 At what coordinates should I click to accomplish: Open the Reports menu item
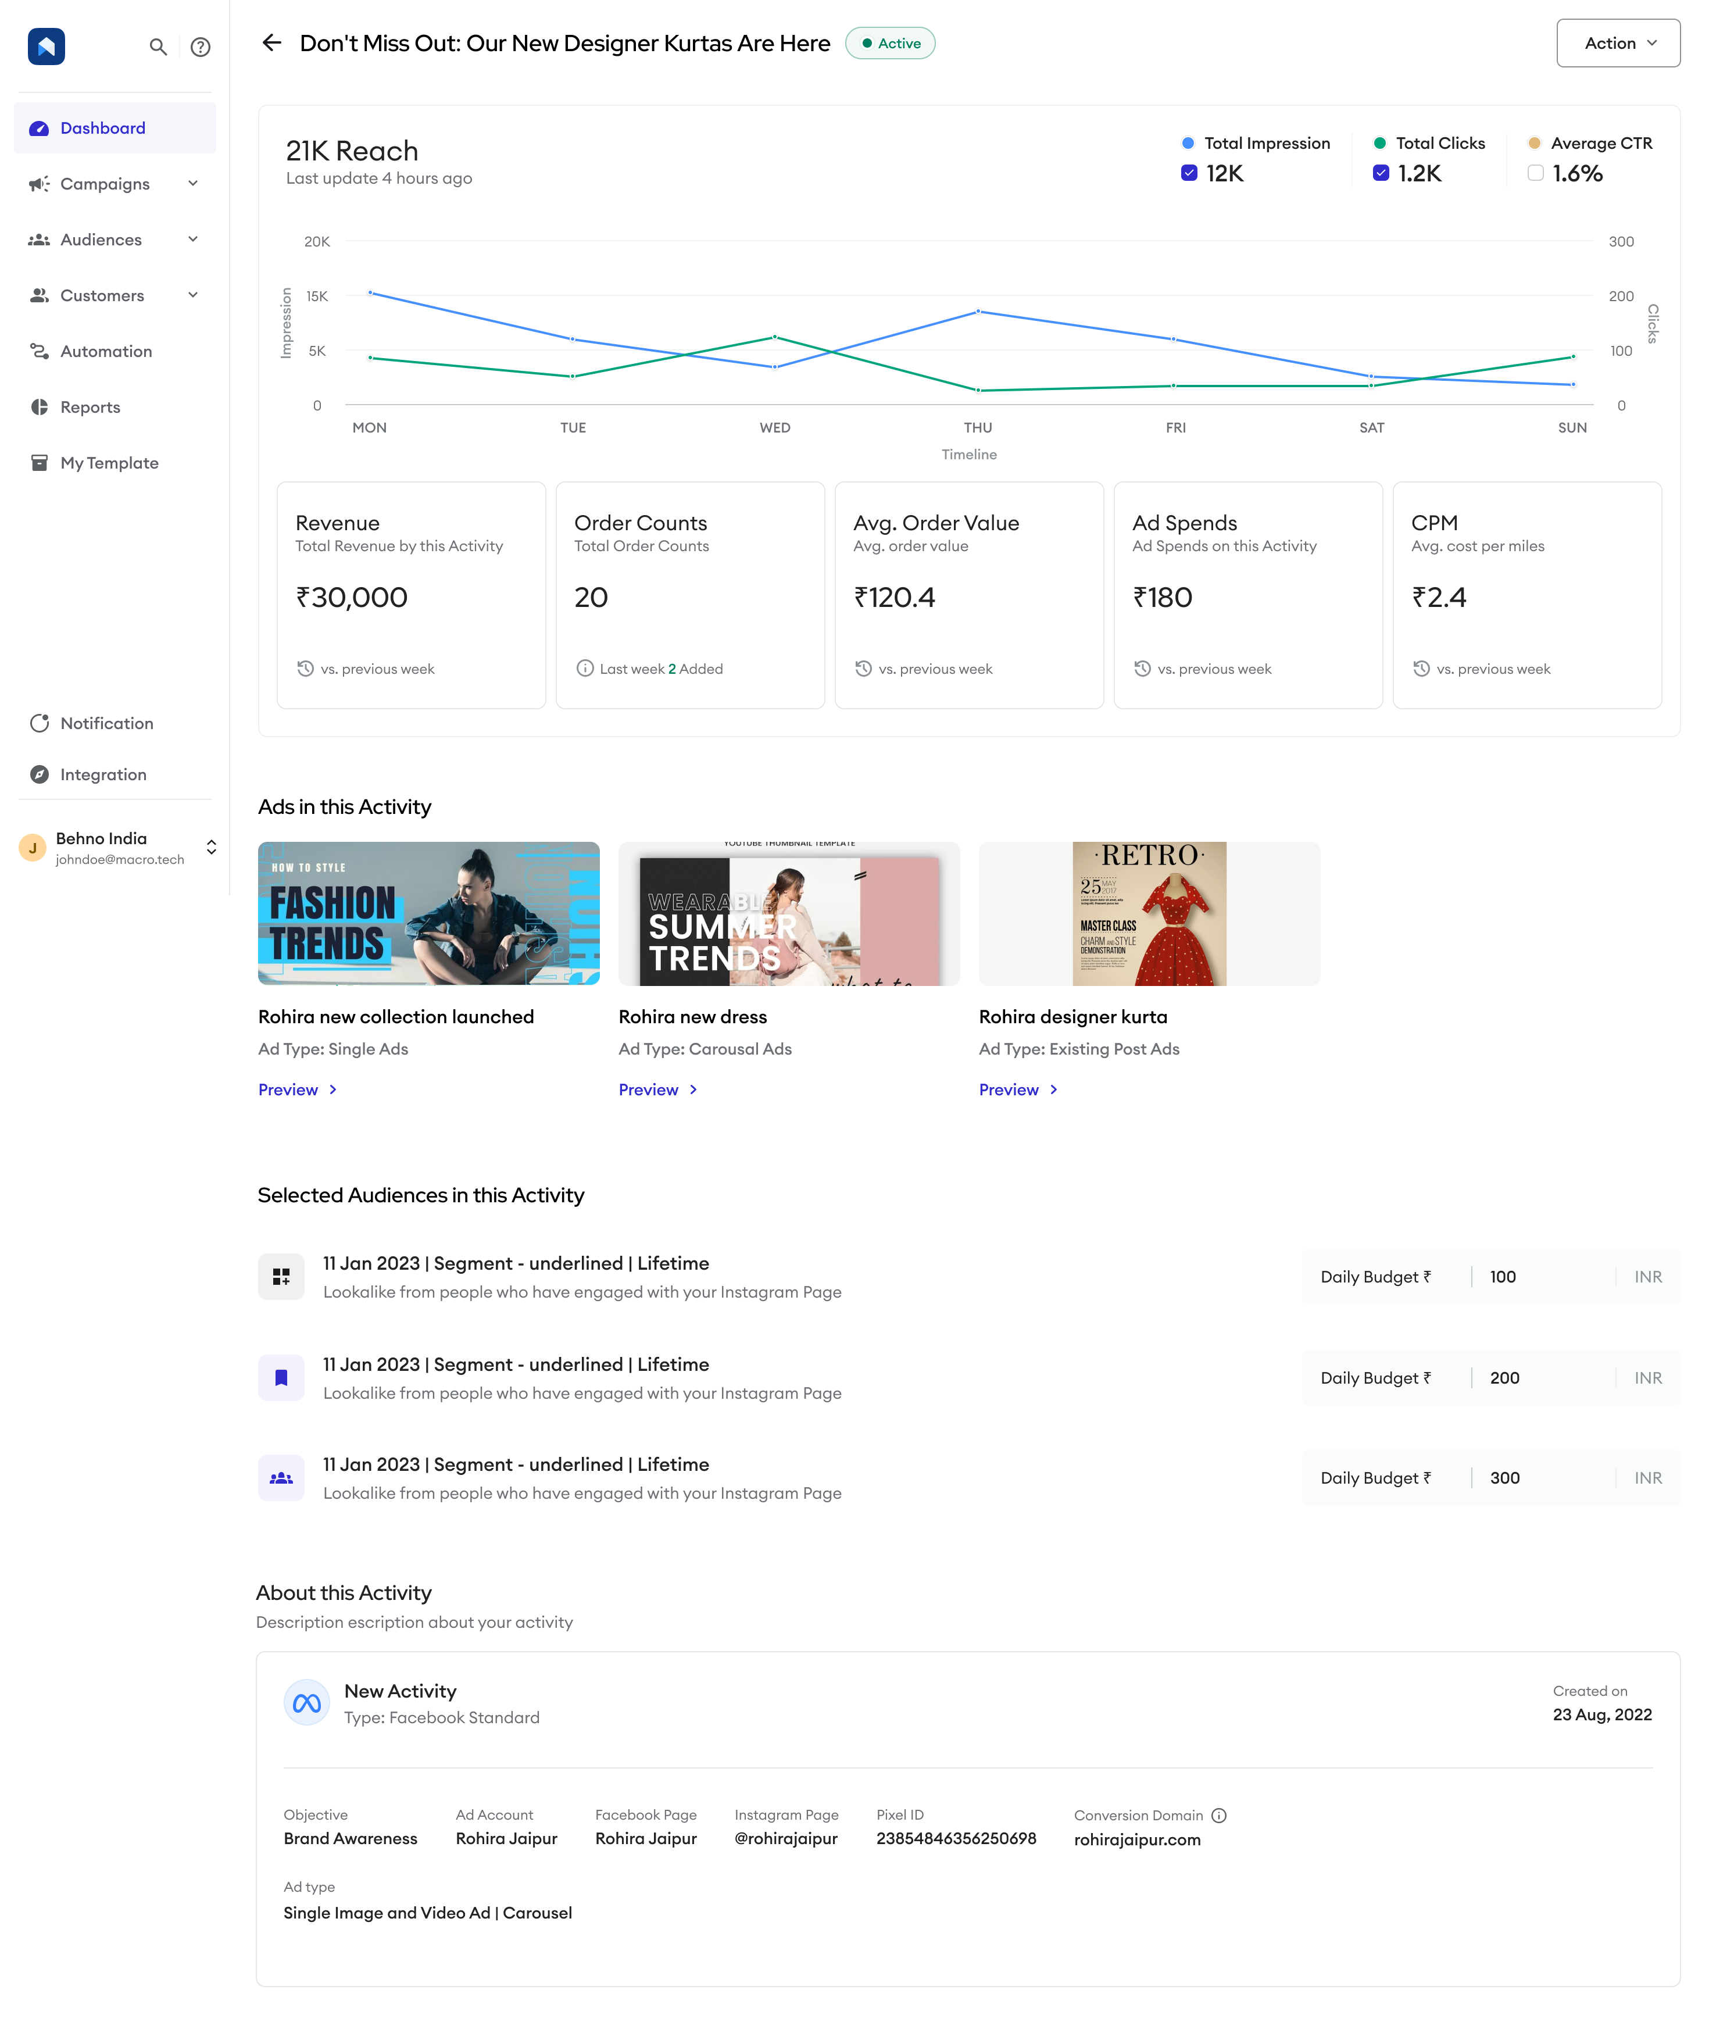pyautogui.click(x=115, y=407)
